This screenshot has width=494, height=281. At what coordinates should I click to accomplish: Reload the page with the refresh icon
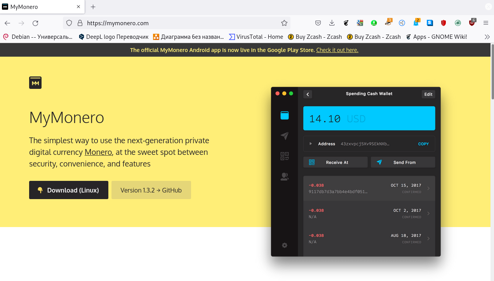35,23
